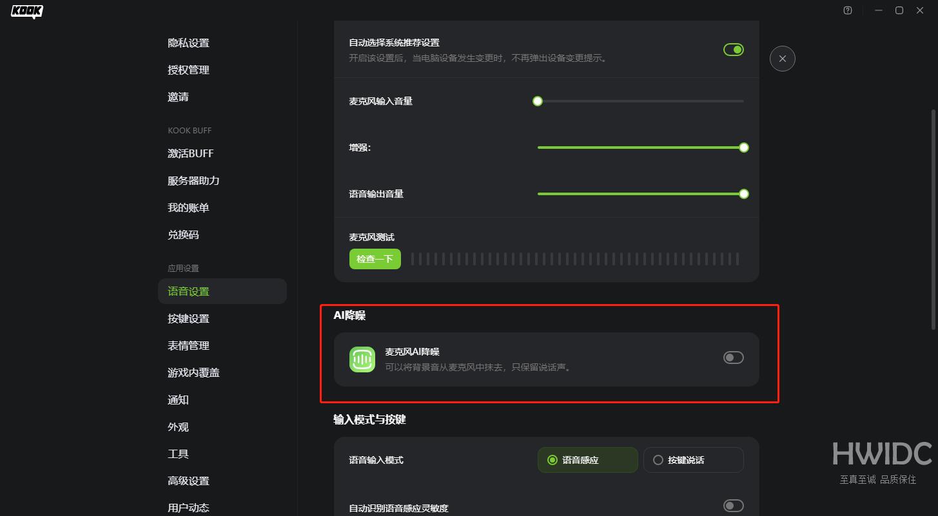Click the 输入模式与按键 section heading
The width and height of the screenshot is (938, 516).
click(369, 419)
